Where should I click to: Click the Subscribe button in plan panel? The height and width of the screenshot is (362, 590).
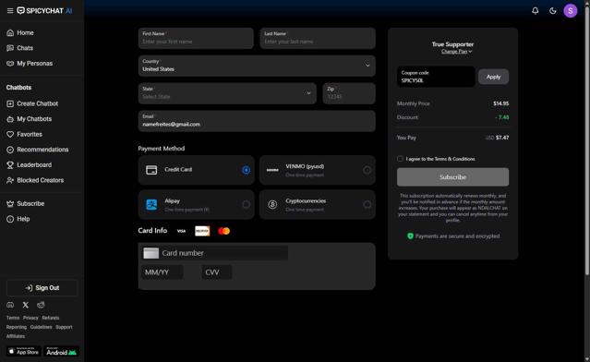452,177
